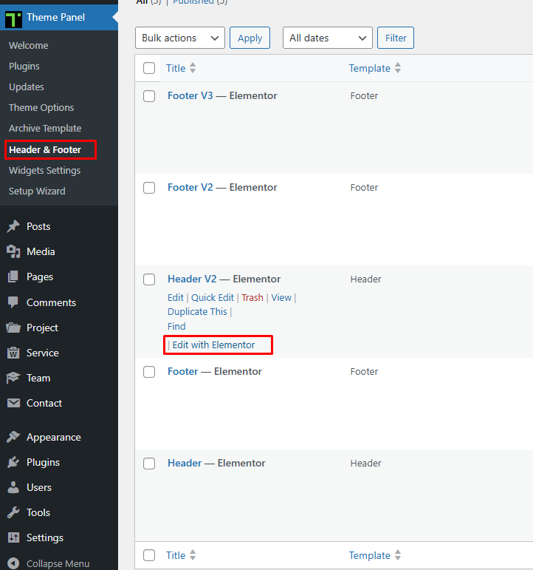Click Trash under Header V2
The width and height of the screenshot is (533, 570).
252,298
